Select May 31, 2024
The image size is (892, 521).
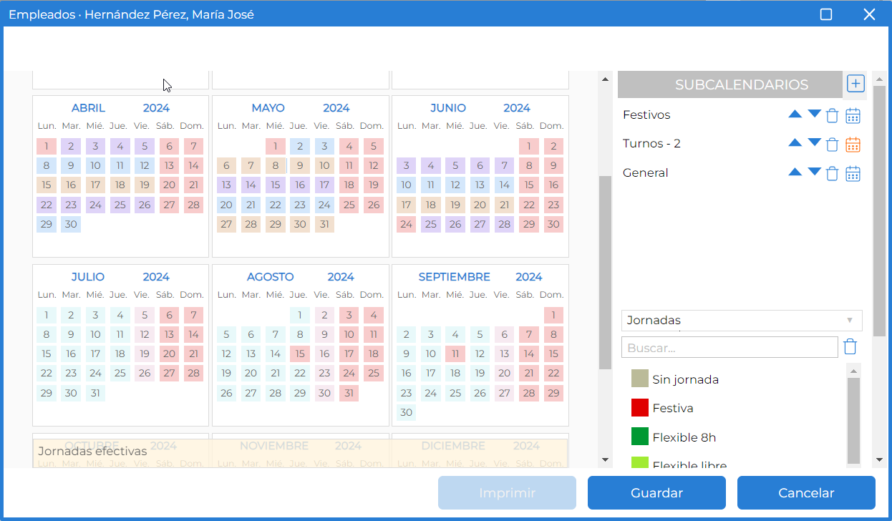point(324,224)
